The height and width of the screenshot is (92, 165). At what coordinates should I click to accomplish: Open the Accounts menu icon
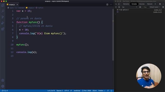pyautogui.click(x=3, y=80)
